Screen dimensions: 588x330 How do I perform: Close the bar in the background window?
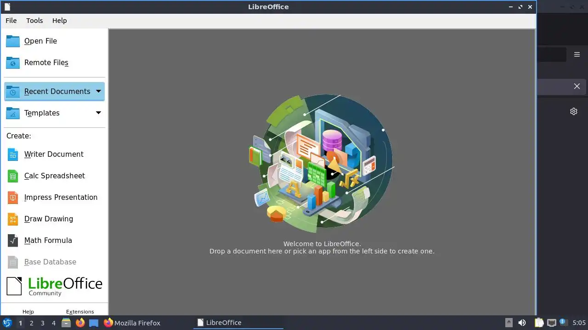pos(577,86)
